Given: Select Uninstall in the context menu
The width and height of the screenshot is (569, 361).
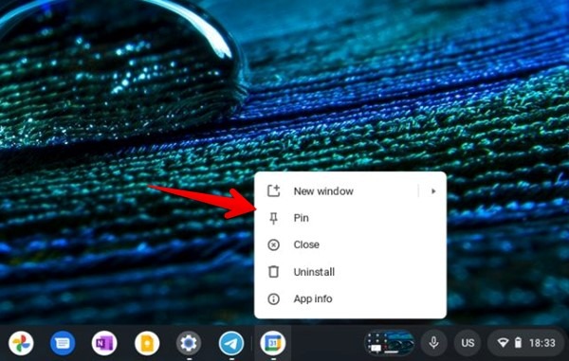Looking at the screenshot, I should (350, 272).
